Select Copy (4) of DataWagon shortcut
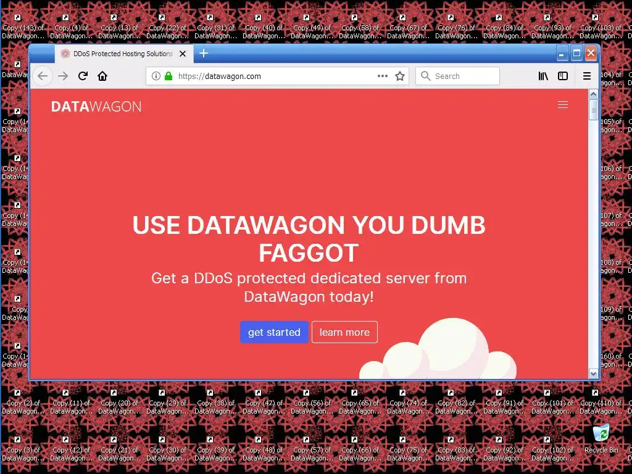Screen dimensions: 632x474 (72, 27)
